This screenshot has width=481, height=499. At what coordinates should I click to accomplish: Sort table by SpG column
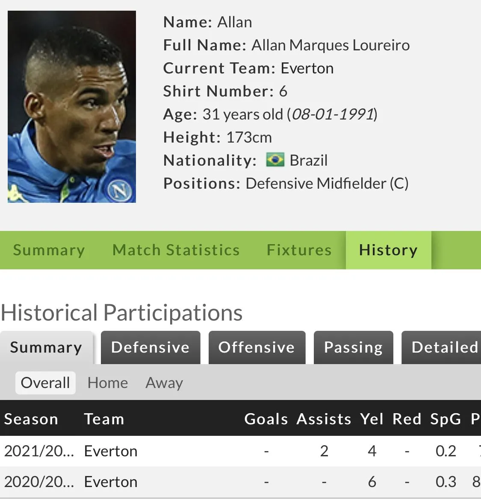(x=446, y=419)
